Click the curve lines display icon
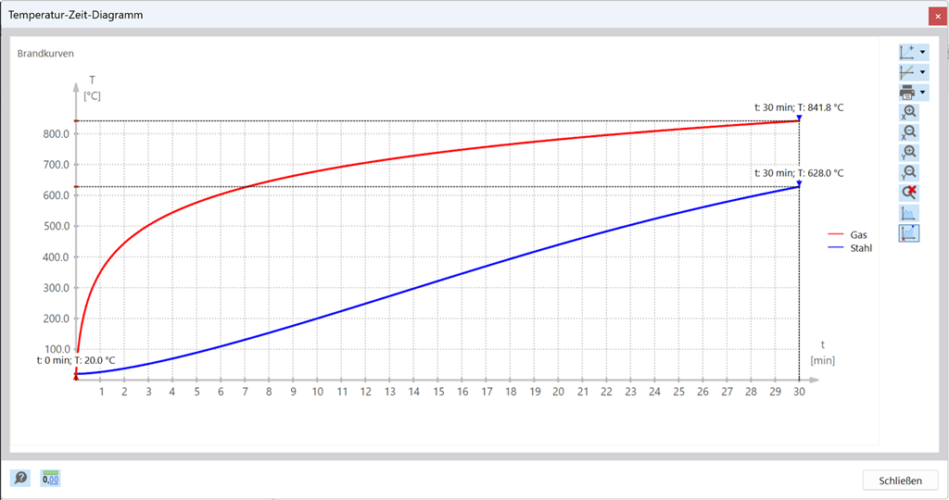Image resolution: width=949 pixels, height=500 pixels. pyautogui.click(x=907, y=72)
